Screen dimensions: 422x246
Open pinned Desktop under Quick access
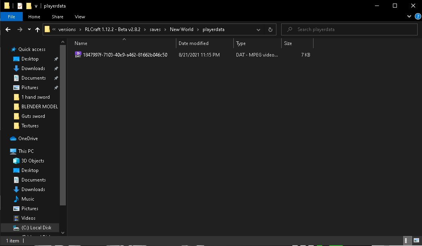tap(30, 59)
